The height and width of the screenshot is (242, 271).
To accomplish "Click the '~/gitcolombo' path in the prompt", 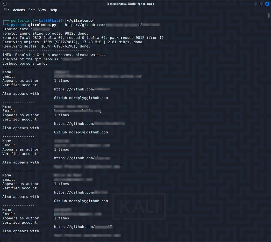I will 80,21.
